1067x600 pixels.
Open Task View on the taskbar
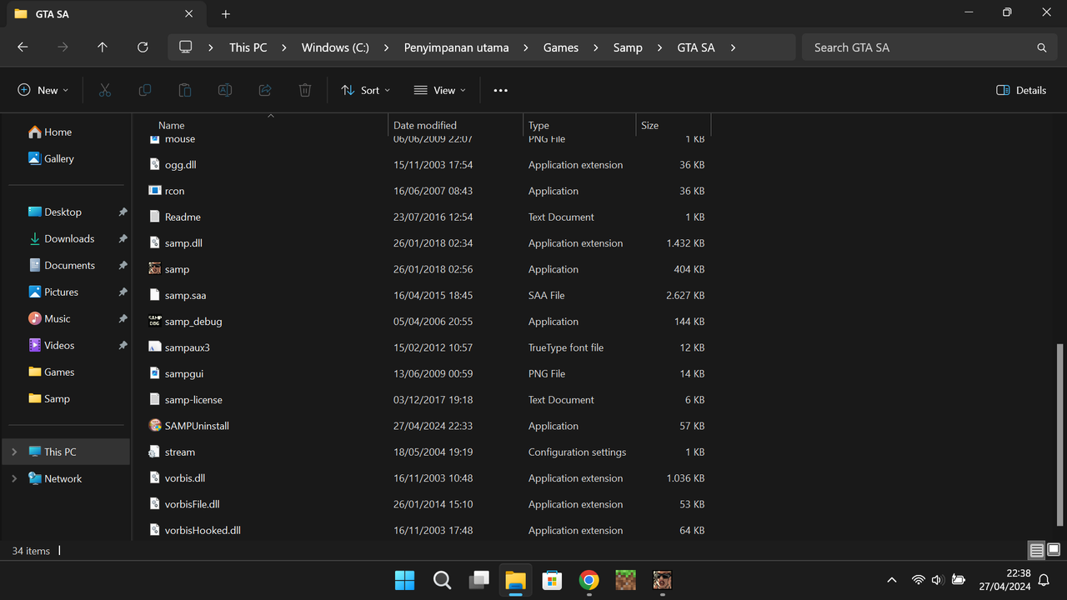(479, 580)
